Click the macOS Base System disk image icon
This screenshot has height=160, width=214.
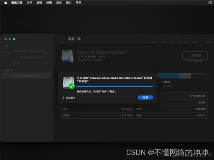pyautogui.click(x=68, y=56)
